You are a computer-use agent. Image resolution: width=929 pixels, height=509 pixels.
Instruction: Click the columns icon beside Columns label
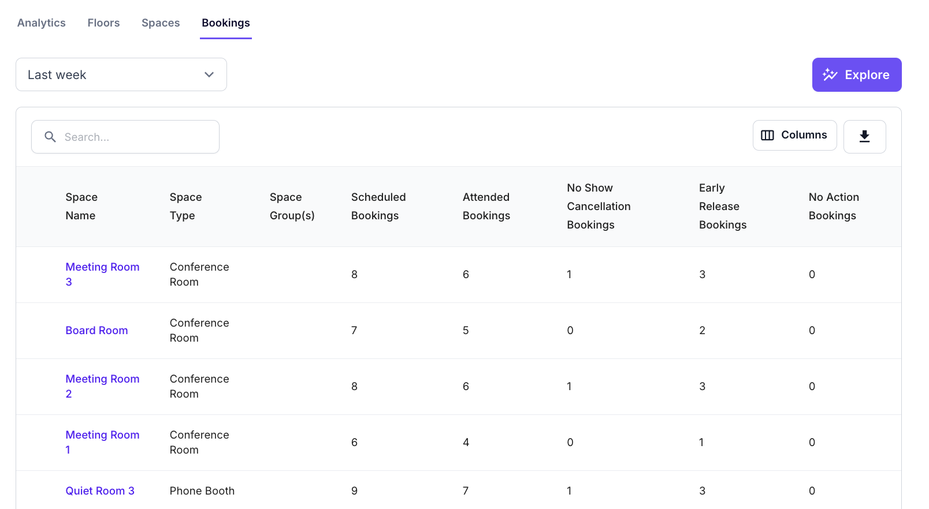(x=767, y=135)
